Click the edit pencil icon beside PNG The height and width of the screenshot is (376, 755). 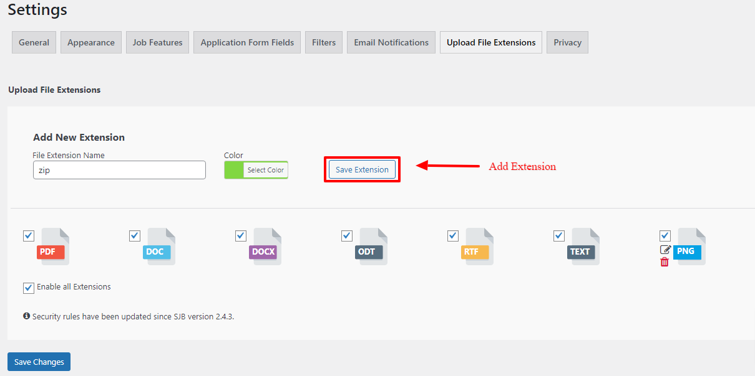[x=665, y=250]
